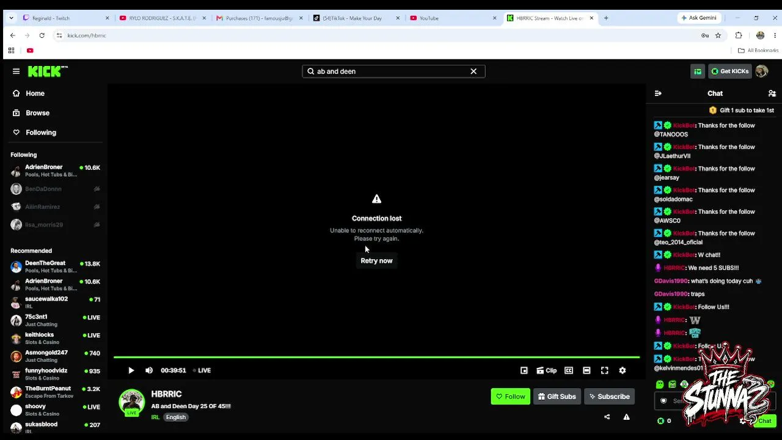Reload the Kick page
This screenshot has height=440, width=782.
click(x=42, y=35)
